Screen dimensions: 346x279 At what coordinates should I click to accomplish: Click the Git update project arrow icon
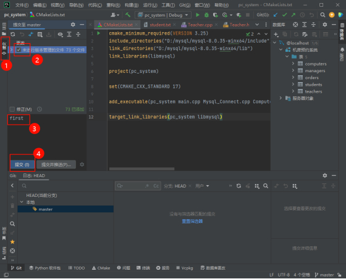point(276,15)
